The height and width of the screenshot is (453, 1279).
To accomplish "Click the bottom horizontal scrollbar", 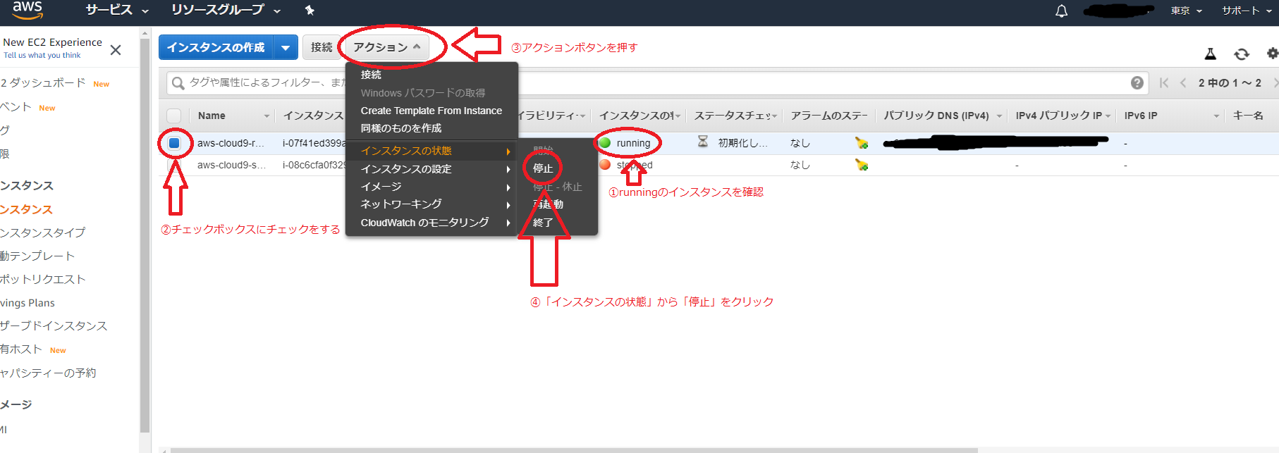I will tap(574, 449).
